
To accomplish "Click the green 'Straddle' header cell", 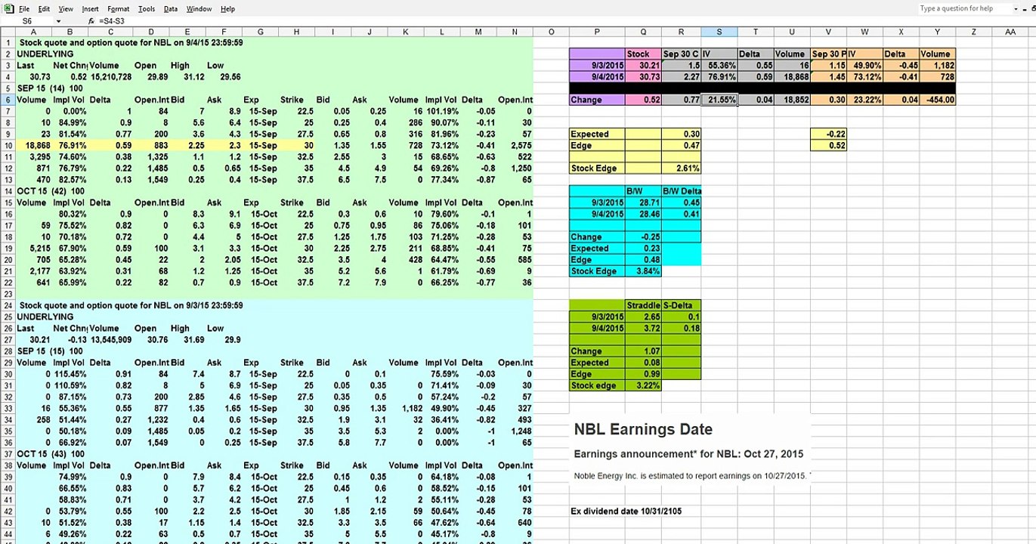I will (643, 305).
